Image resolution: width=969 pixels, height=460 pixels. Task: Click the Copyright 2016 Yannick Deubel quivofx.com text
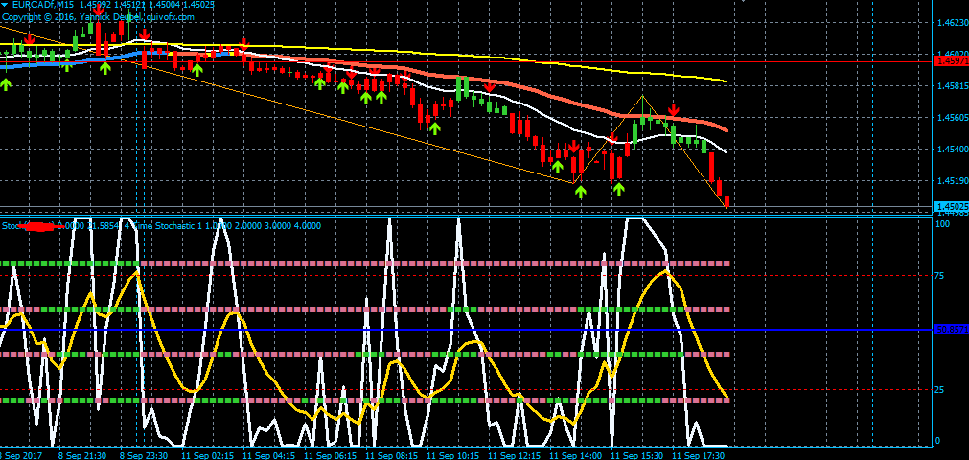[99, 16]
